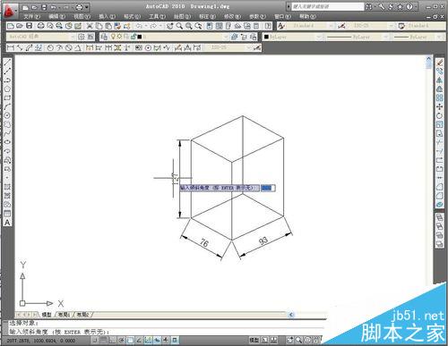Select the Move tool in Modify toolbar
This screenshot has width=448, height=346.
click(440, 106)
